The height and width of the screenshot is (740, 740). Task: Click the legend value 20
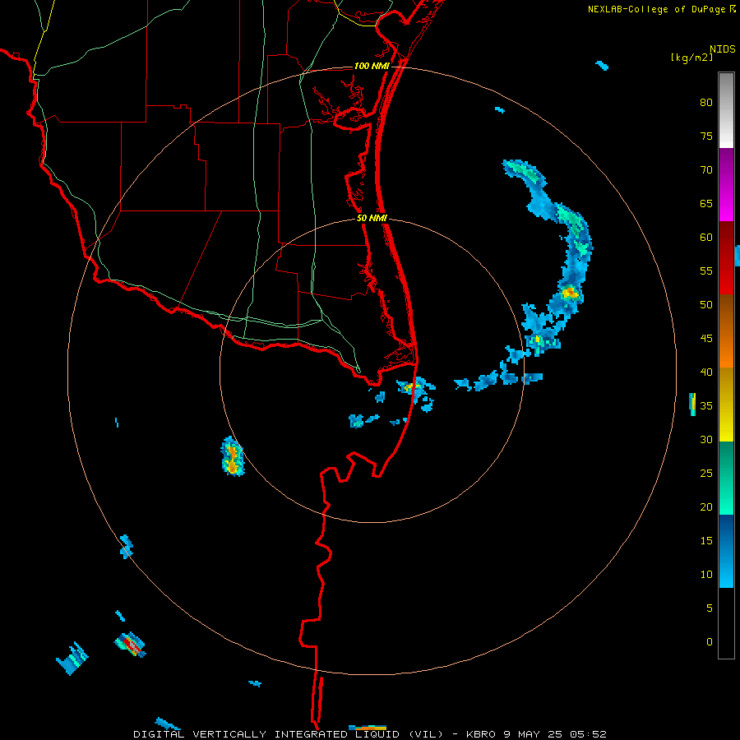706,506
